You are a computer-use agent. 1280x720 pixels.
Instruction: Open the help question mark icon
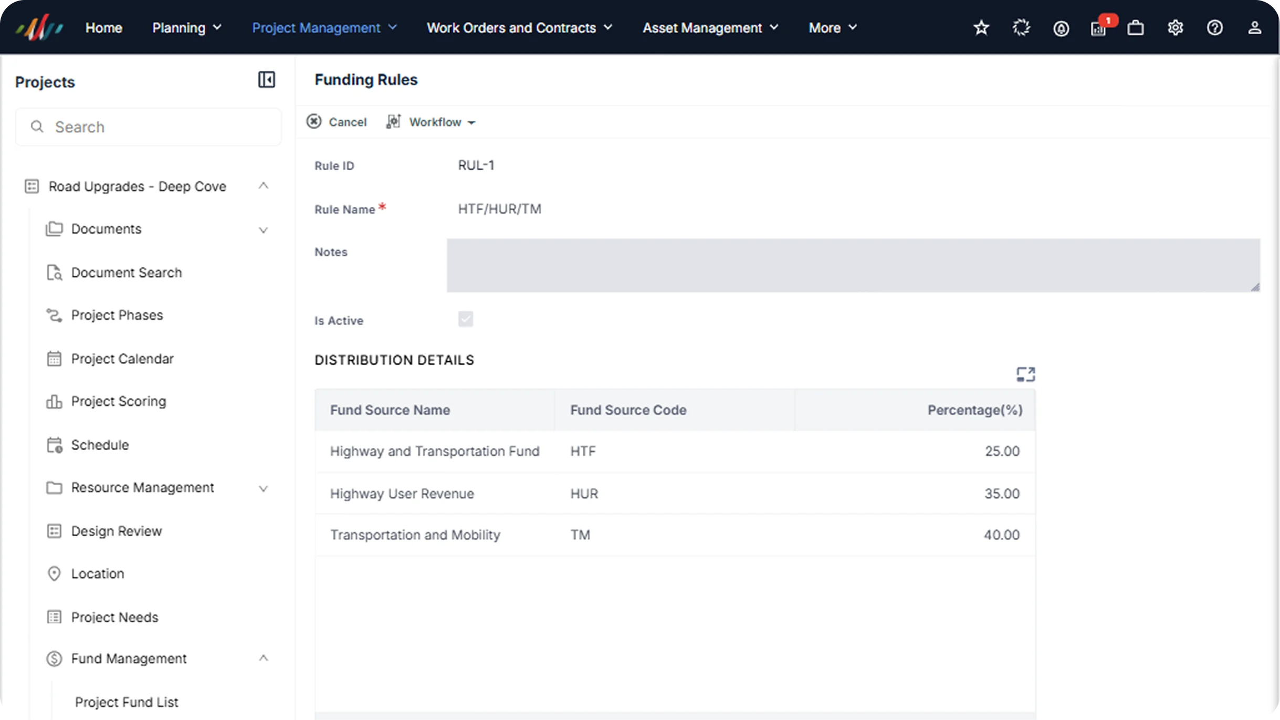click(x=1214, y=28)
